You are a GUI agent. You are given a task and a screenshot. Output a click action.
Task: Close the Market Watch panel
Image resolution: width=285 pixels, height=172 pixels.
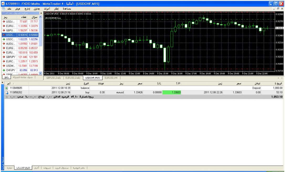click(41, 13)
